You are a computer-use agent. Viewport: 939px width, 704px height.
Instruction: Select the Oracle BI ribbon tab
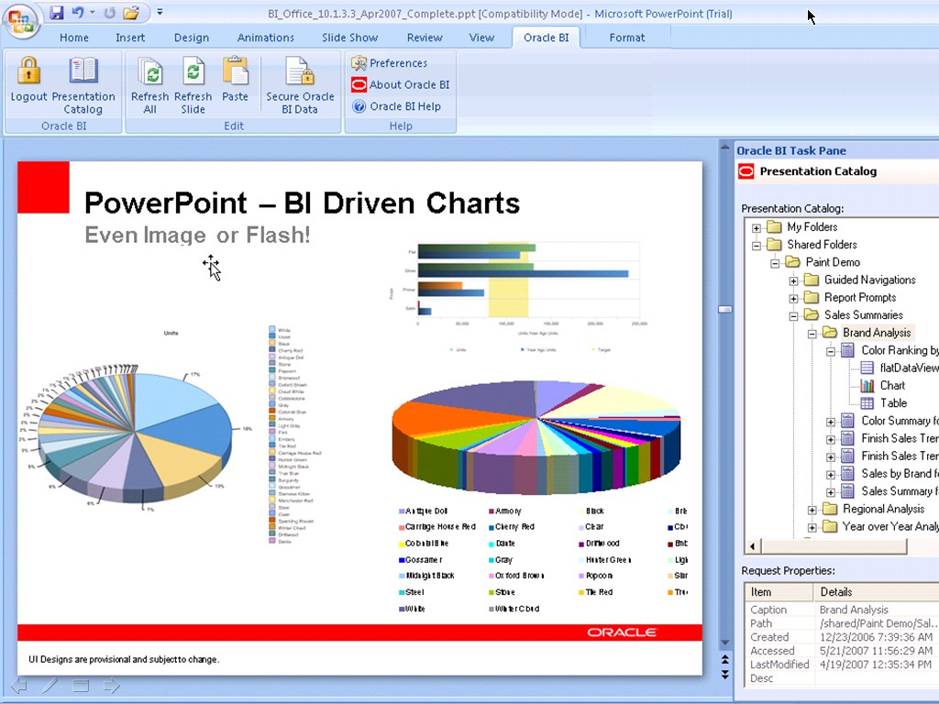tap(546, 38)
